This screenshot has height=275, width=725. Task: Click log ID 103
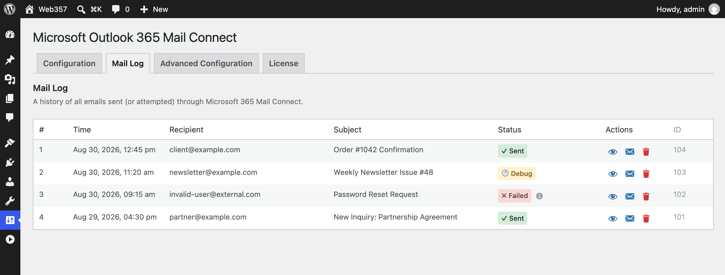coord(679,172)
